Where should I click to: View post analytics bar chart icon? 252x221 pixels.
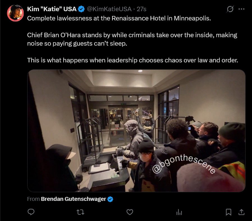(179, 212)
